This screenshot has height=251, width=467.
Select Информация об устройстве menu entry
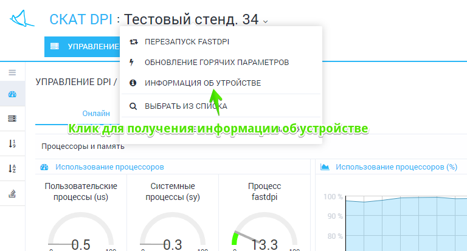[202, 83]
